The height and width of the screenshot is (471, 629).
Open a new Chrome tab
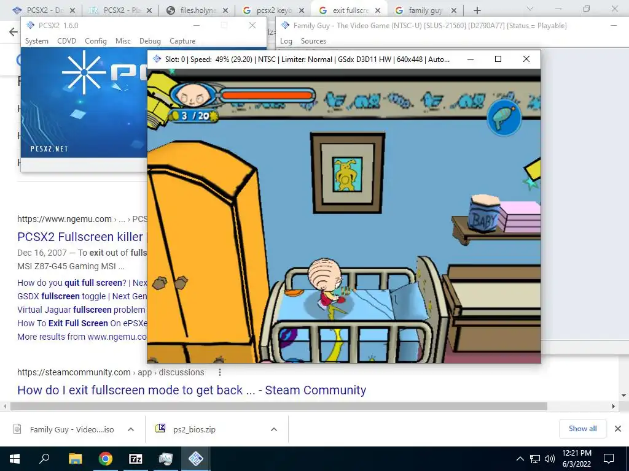pos(477,10)
